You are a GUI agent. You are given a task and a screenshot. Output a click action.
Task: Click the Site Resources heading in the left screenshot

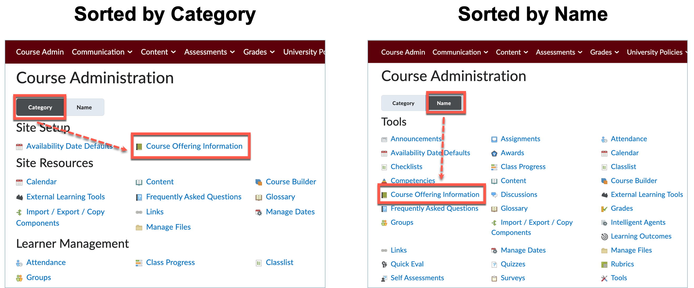coord(55,163)
